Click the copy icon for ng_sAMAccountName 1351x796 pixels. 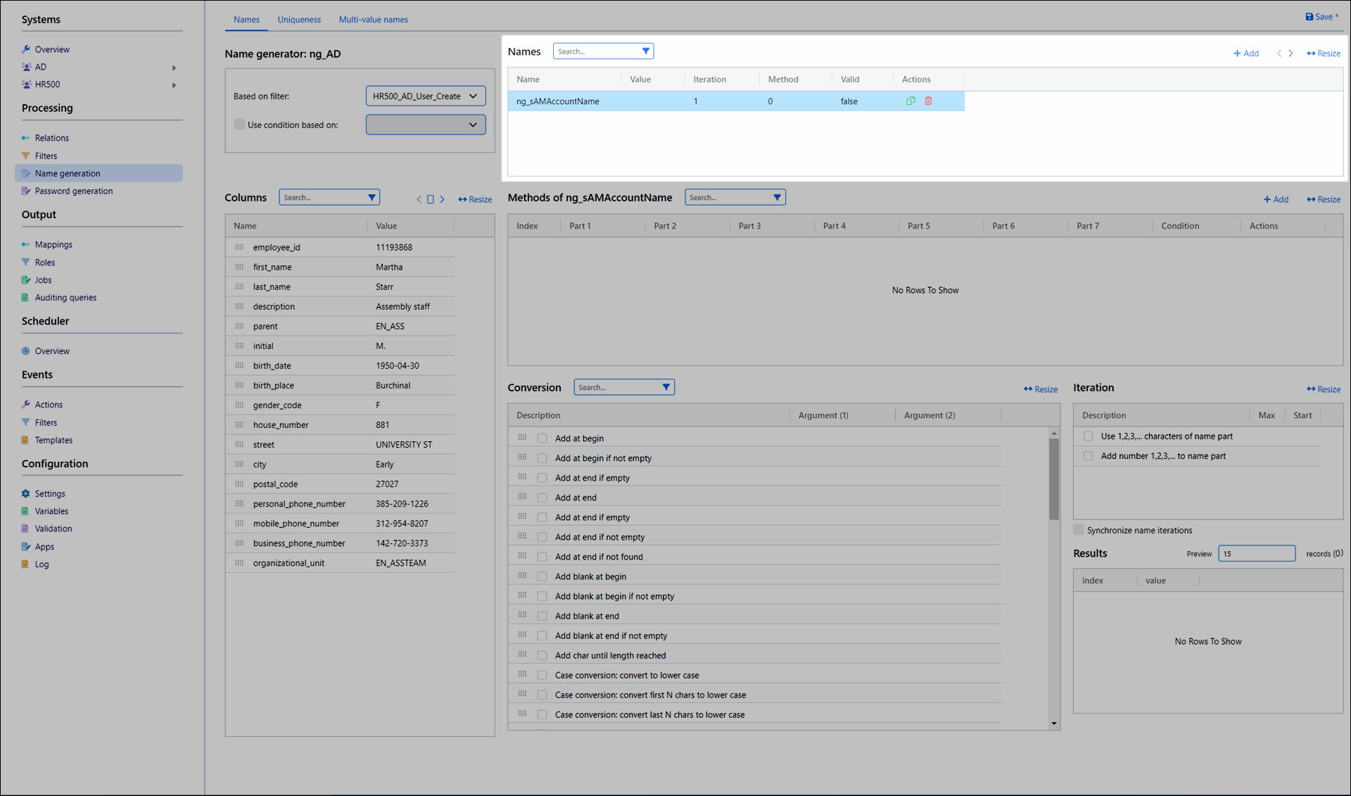pos(911,101)
